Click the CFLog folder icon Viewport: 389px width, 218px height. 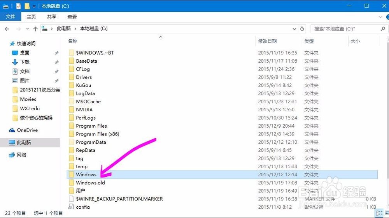coord(72,69)
